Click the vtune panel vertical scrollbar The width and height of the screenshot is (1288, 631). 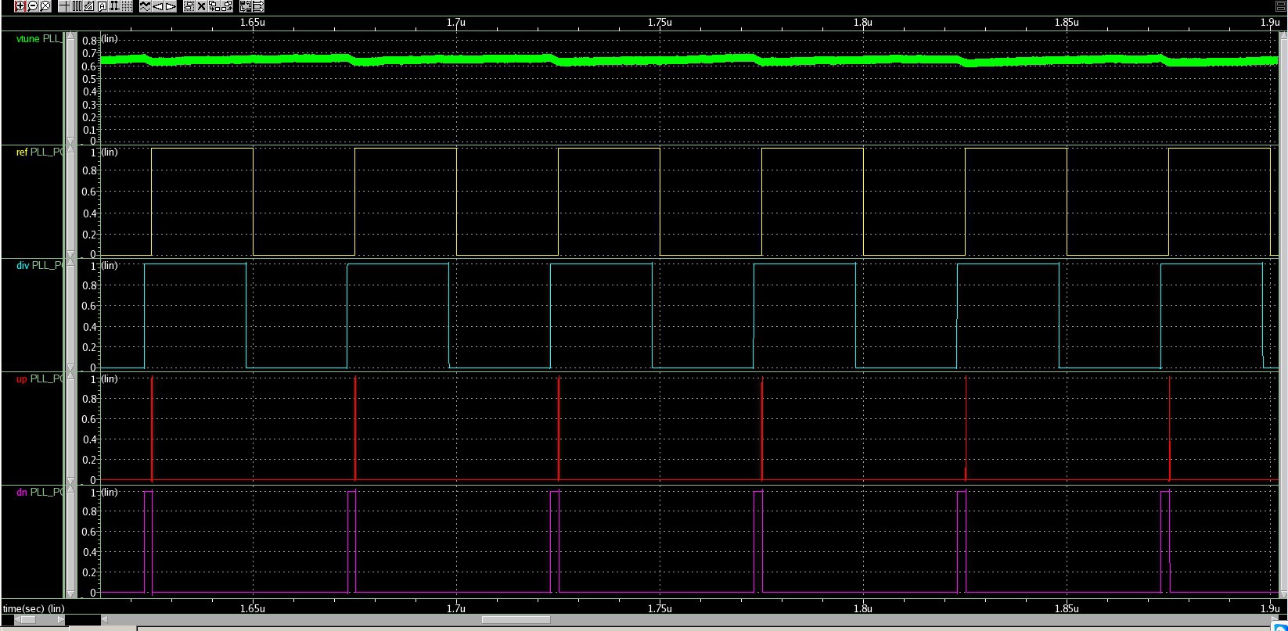(71, 88)
